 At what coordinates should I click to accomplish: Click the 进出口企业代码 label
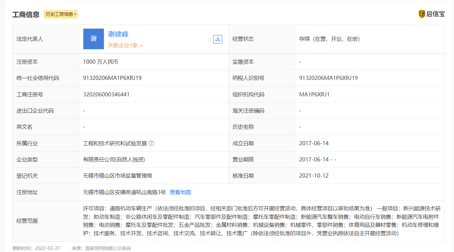coord(35,111)
